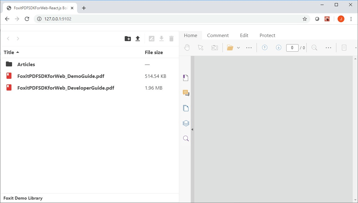Select FoxitPDFSDKforWeb_DemoGuide.pdf file
This screenshot has height=203, width=358.
[x=61, y=76]
